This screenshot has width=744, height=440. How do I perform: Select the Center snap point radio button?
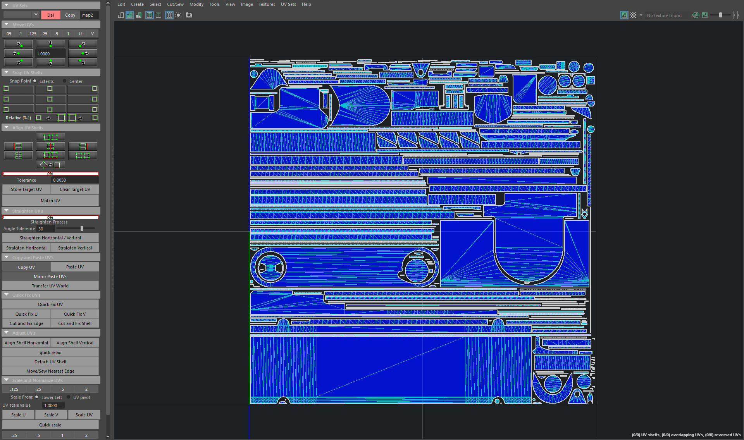pos(65,81)
